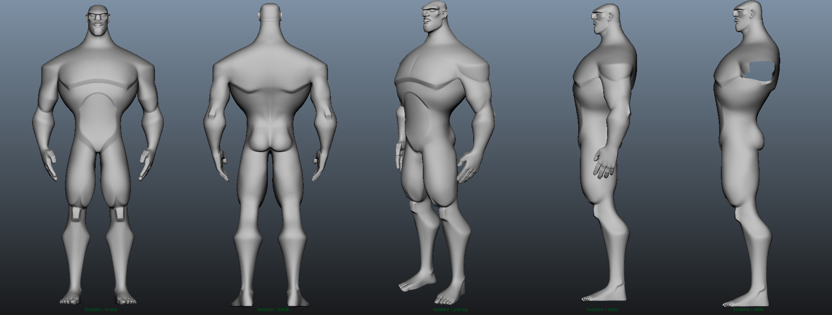This screenshot has height=315, width=832.
Task: Select the upper back of the back view model
Action: coord(270,66)
